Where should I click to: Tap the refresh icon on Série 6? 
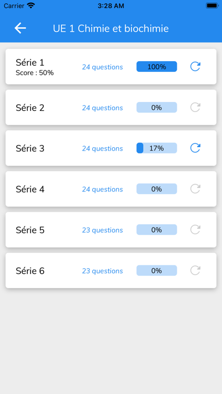click(x=195, y=271)
